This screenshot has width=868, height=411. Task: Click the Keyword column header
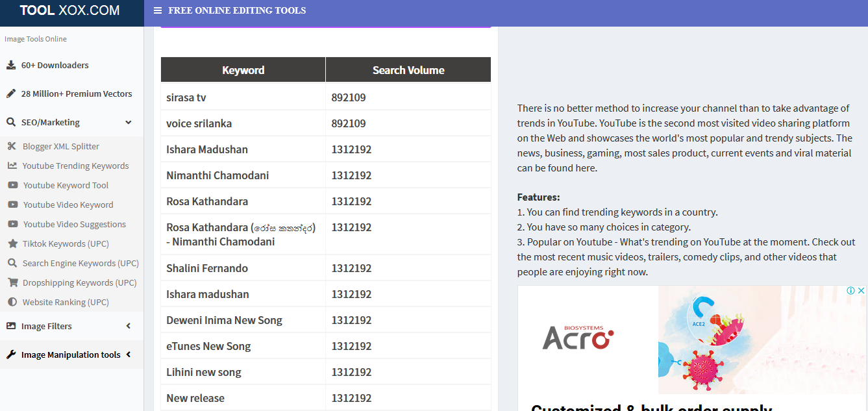(x=243, y=70)
